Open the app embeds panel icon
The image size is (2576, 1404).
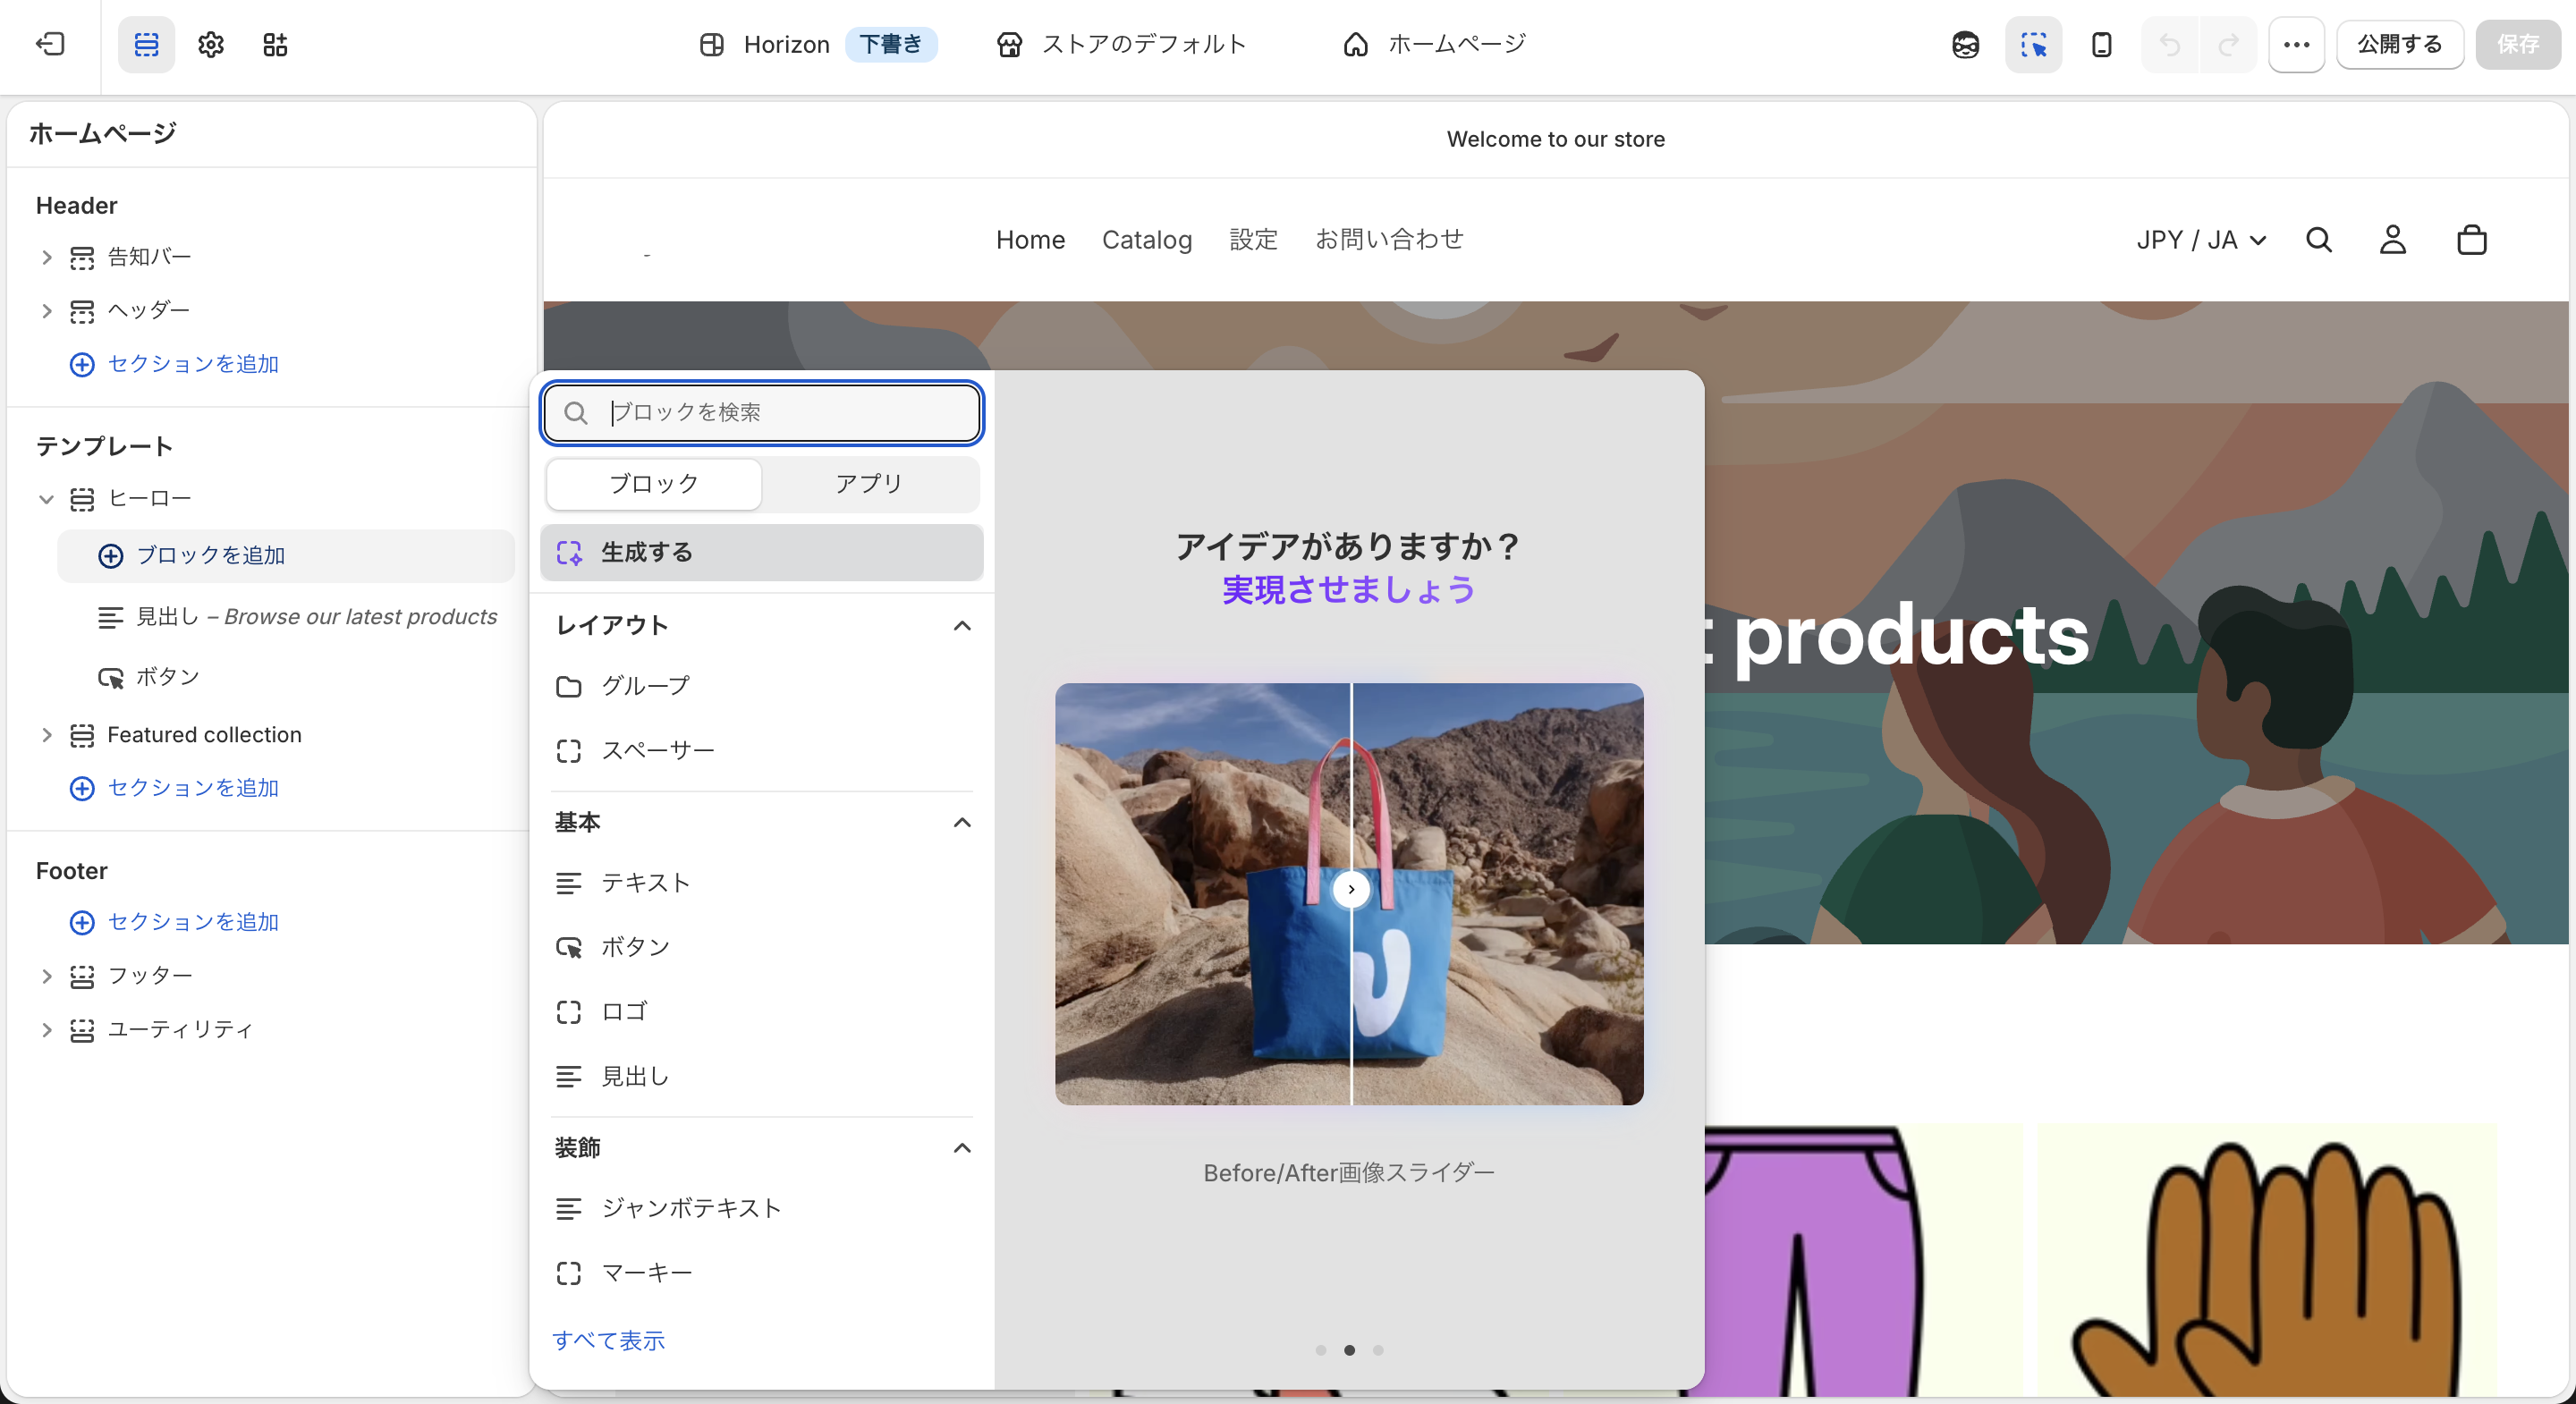[x=275, y=44]
